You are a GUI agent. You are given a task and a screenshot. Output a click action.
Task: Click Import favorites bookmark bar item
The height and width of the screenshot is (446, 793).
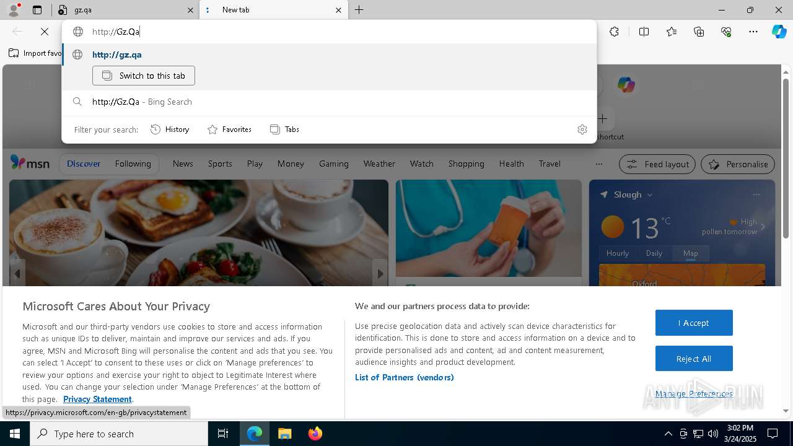35,53
